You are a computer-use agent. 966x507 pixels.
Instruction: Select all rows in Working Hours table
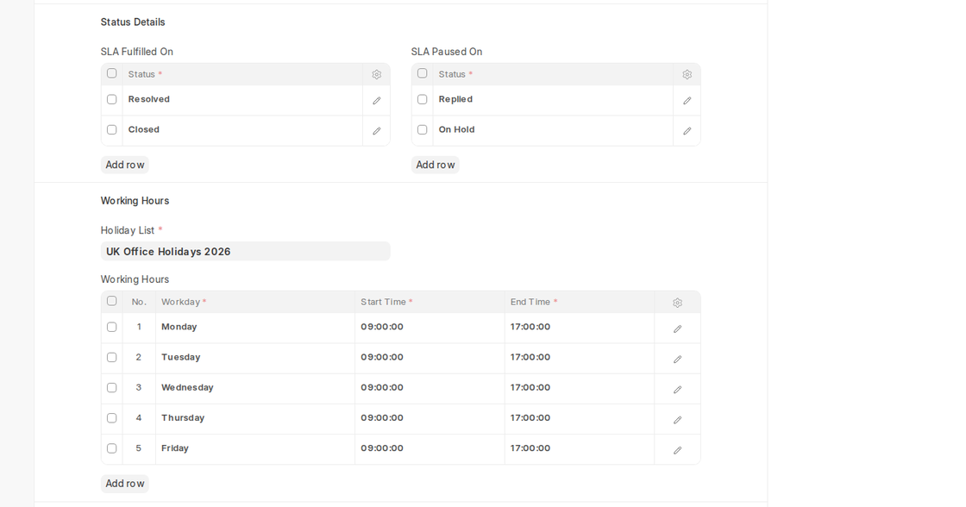[x=111, y=301]
